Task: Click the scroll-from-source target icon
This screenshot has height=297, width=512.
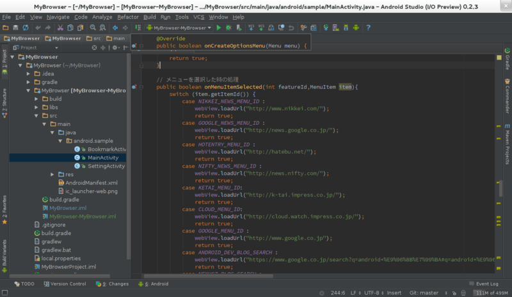Action: click(x=94, y=48)
